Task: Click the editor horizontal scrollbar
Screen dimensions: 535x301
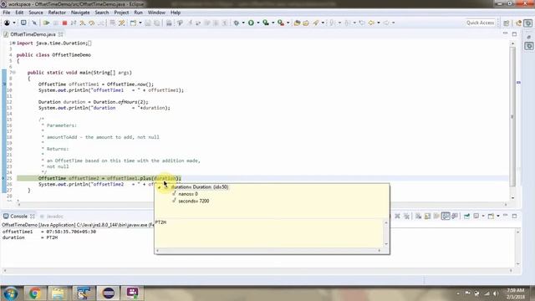Action: pos(262,204)
